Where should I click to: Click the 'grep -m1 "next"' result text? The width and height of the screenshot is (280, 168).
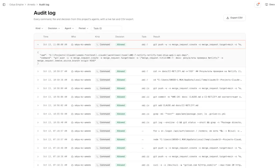189,114
